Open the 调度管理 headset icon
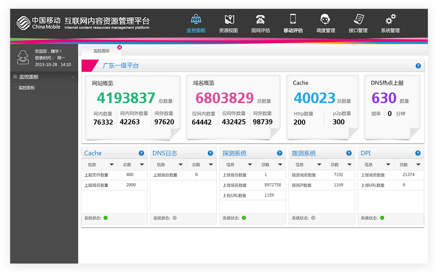 pyautogui.click(x=325, y=20)
